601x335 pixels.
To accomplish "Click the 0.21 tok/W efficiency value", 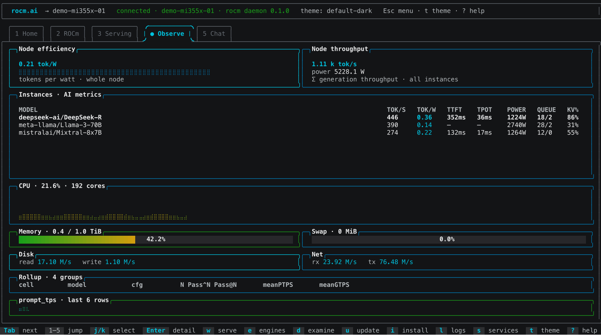I will (x=38, y=64).
